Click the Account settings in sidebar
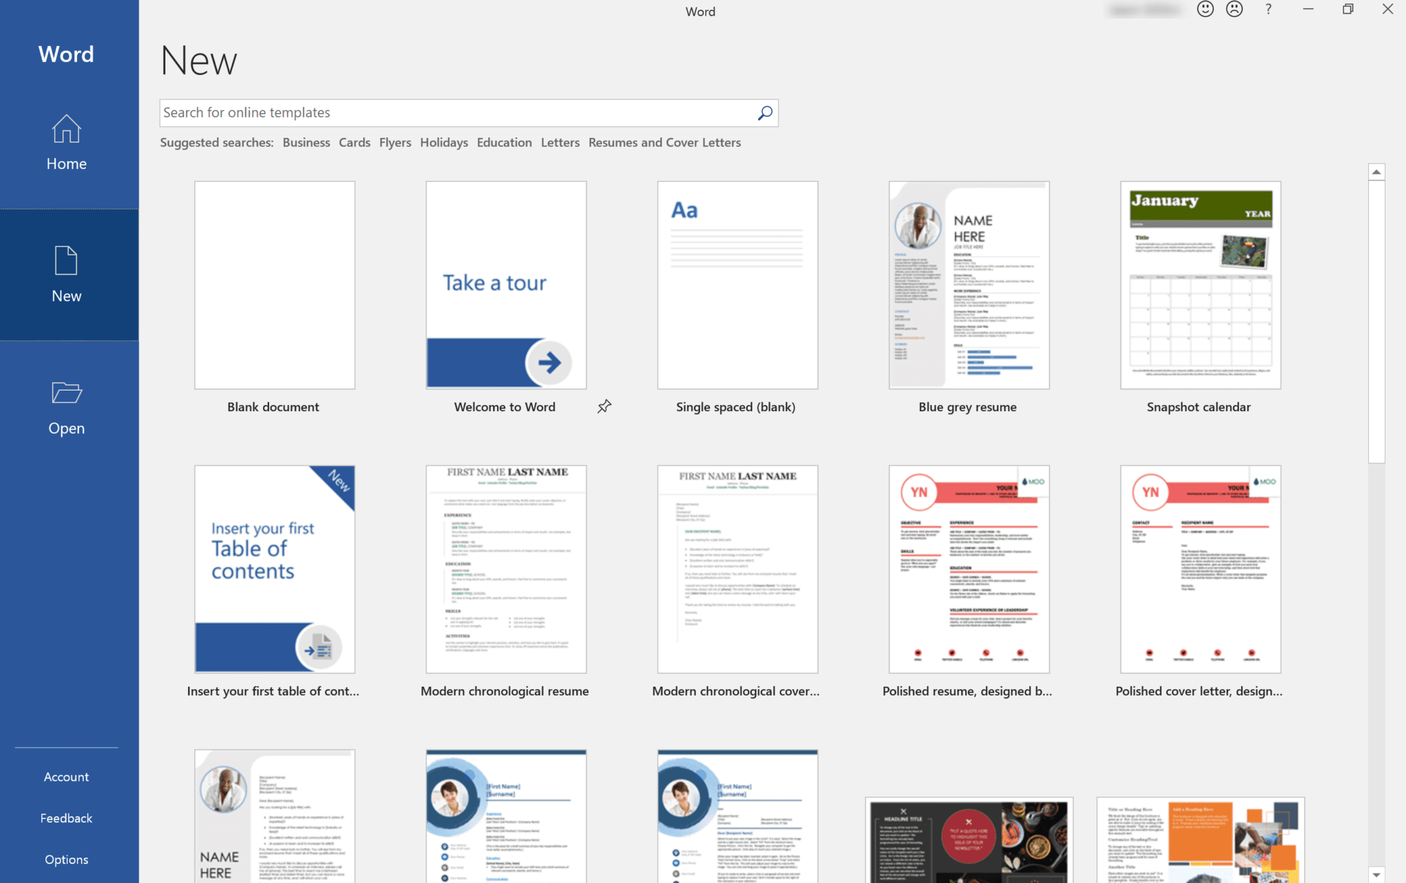The width and height of the screenshot is (1406, 883). [x=66, y=776]
